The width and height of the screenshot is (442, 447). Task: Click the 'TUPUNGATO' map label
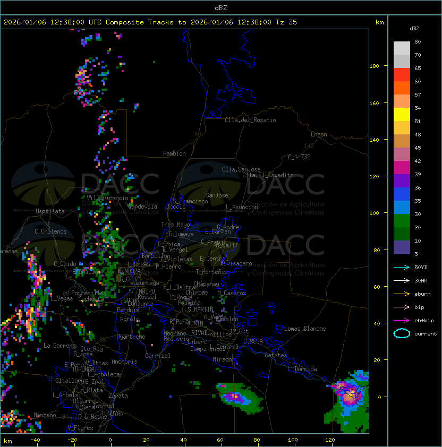click(86, 369)
